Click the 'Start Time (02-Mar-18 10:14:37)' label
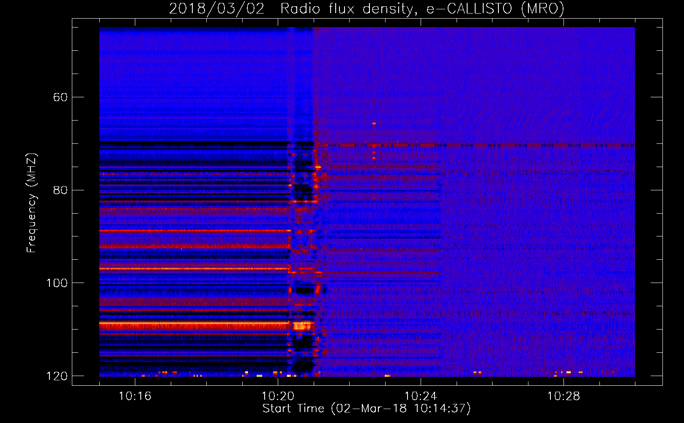 [367, 409]
